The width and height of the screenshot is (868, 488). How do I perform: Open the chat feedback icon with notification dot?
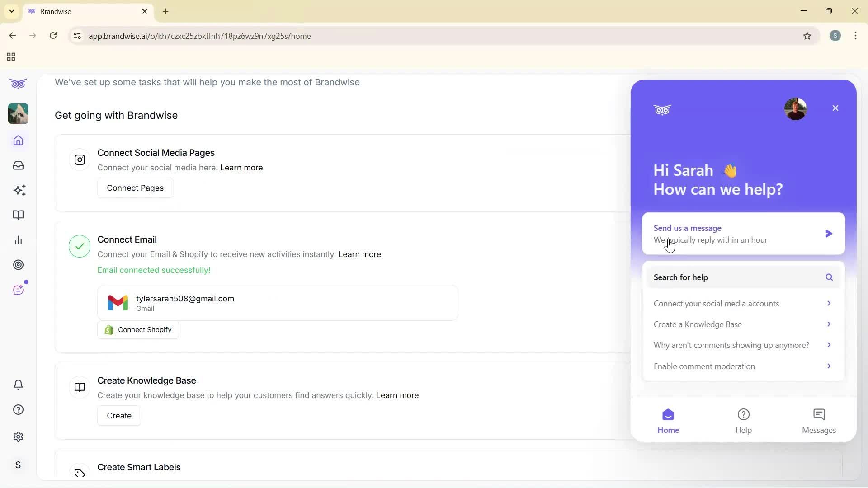(18, 290)
